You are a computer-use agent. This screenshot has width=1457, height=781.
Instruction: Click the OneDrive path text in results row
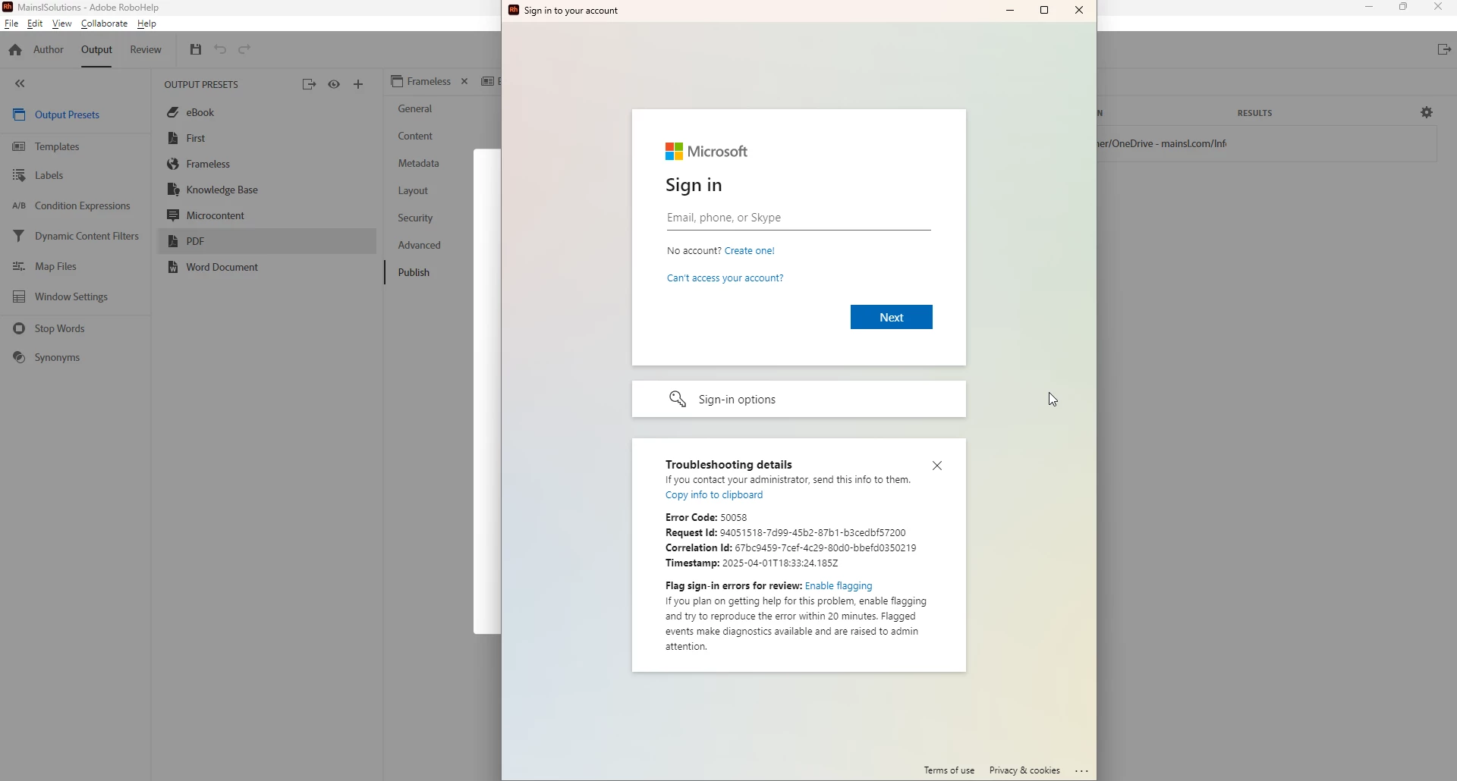coord(1163,144)
